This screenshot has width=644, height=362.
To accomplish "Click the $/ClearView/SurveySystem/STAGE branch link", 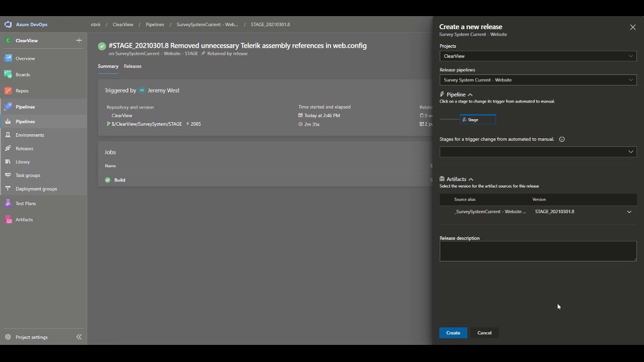I will click(147, 124).
